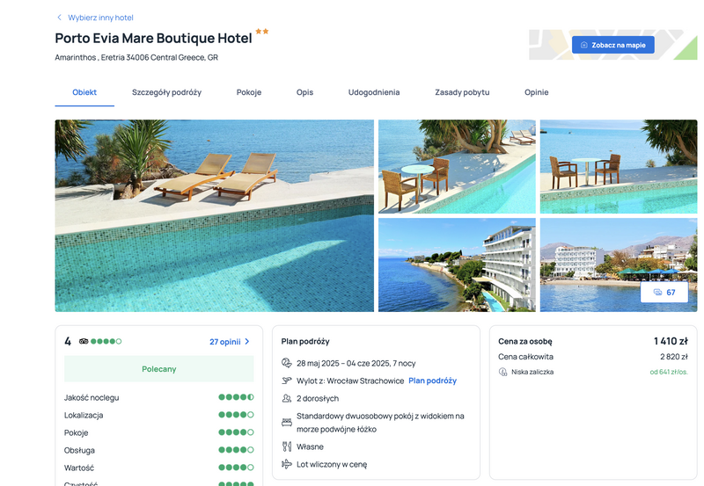This screenshot has width=704, height=486.
Task: Open the Opinie tab
Action: click(536, 92)
